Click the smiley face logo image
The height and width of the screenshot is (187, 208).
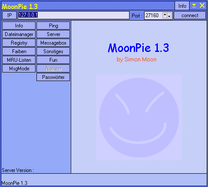(x=139, y=118)
